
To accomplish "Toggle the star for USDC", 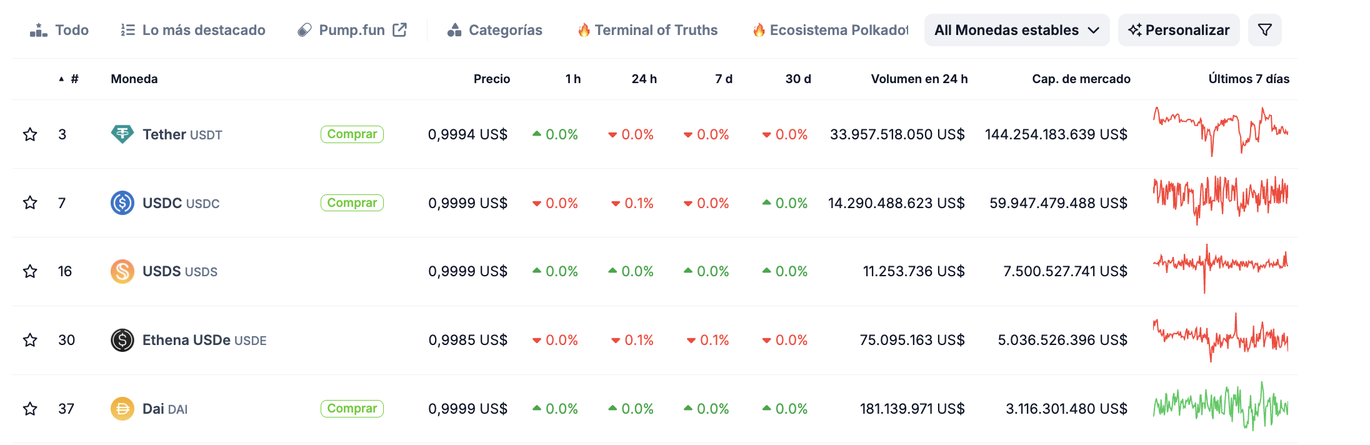I will [x=30, y=203].
